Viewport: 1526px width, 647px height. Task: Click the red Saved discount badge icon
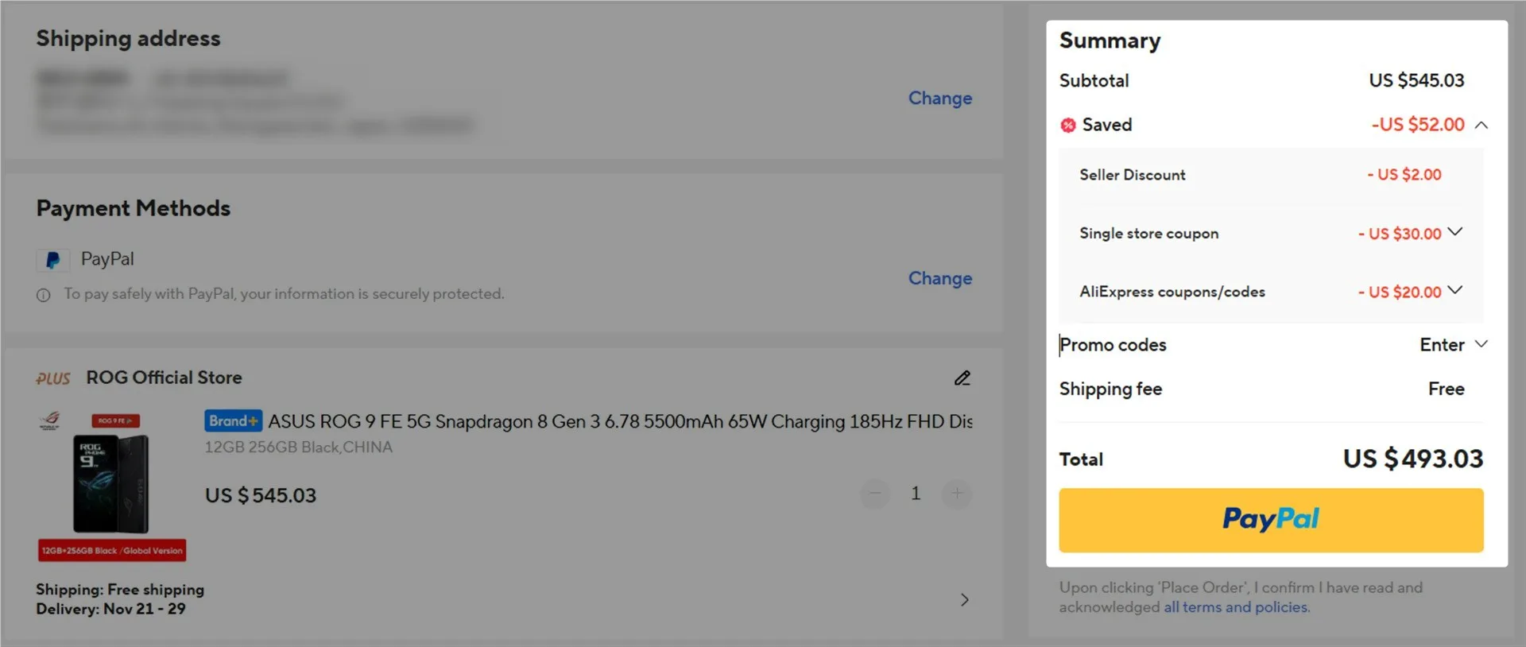pyautogui.click(x=1068, y=126)
